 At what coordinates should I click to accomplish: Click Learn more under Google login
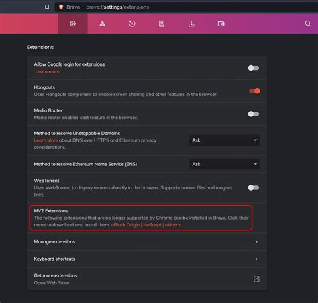click(48, 71)
